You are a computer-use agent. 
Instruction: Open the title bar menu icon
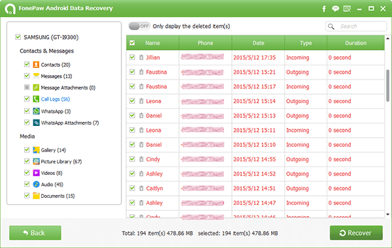coord(347,8)
